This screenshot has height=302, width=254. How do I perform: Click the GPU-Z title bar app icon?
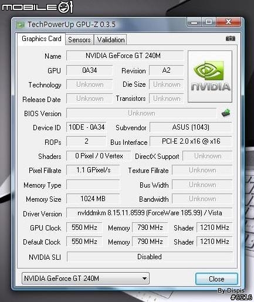click(x=20, y=25)
